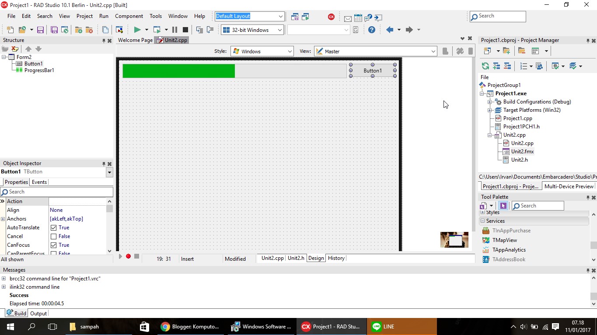This screenshot has height=335, width=597.
Task: Open the Object Inspector component selector dropdown
Action: coord(109,172)
